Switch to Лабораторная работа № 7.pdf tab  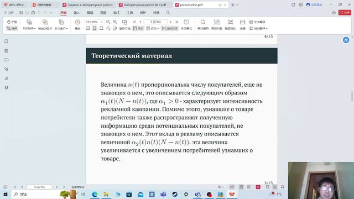coord(144,5)
